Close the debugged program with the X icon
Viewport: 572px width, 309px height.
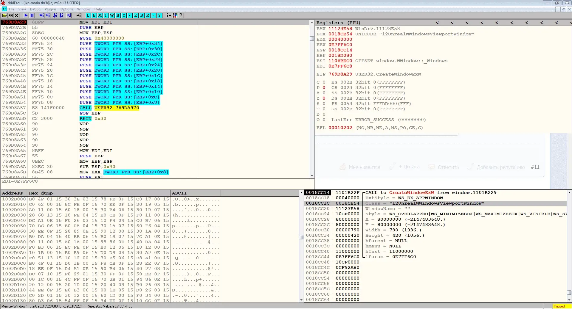[17, 15]
